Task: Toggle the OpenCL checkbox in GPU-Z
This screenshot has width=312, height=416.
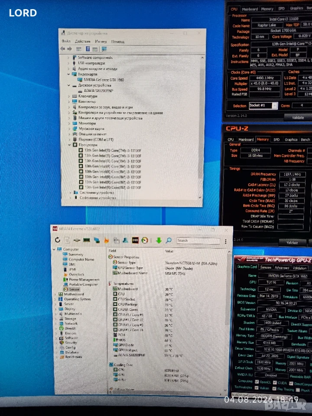Action: pyautogui.click(x=257, y=381)
